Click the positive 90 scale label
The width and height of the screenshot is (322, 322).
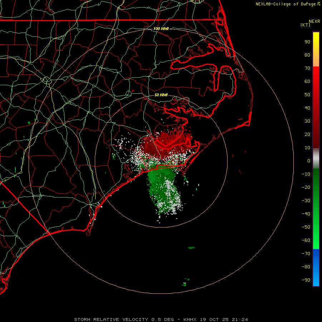click(x=307, y=42)
